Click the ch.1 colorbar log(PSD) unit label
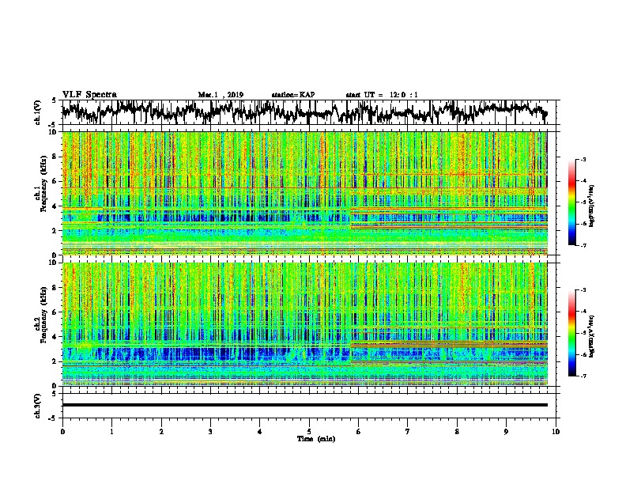The height and width of the screenshot is (484, 626). pos(592,206)
